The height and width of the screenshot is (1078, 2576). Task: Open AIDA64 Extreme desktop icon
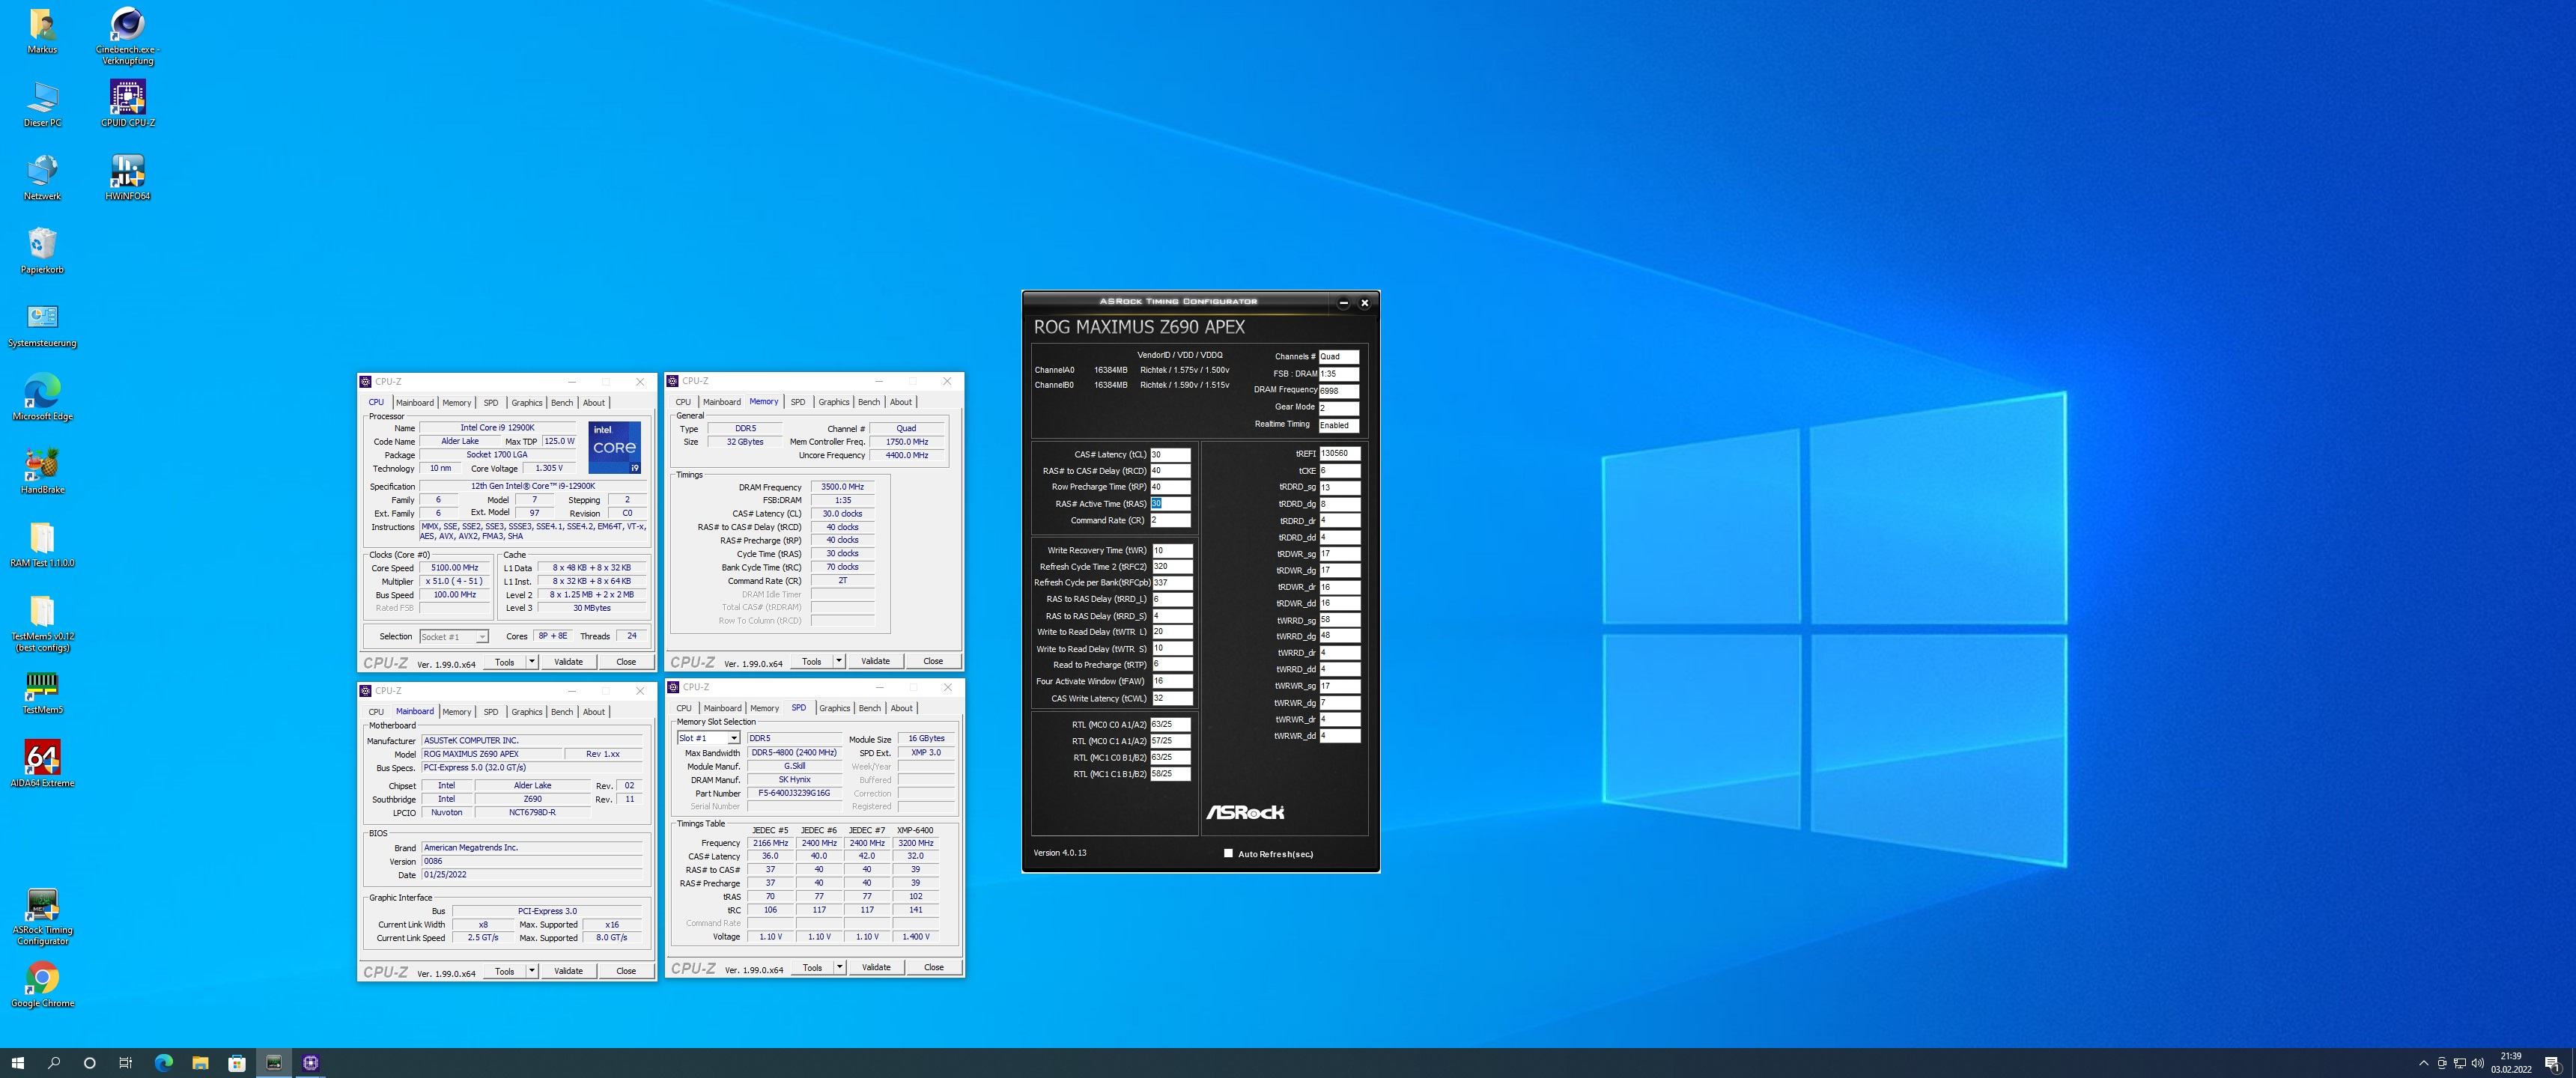(x=42, y=759)
